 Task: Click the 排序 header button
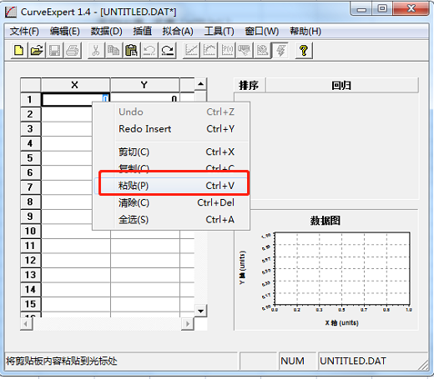click(x=250, y=85)
